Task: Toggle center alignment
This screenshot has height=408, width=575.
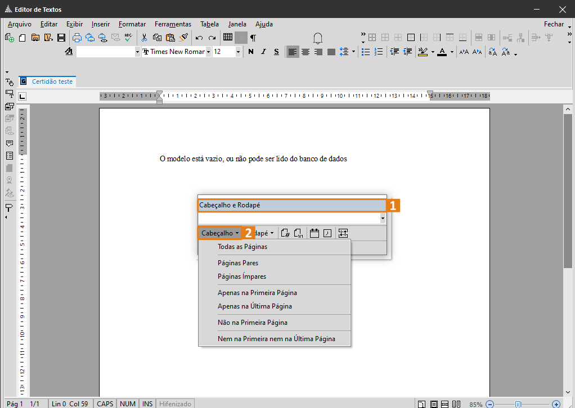Action: (306, 52)
